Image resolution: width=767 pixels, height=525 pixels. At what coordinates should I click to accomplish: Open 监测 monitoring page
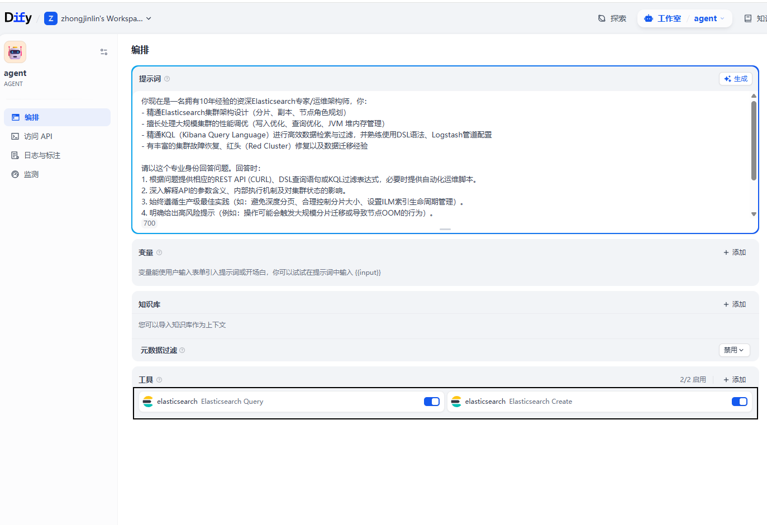[x=31, y=174]
